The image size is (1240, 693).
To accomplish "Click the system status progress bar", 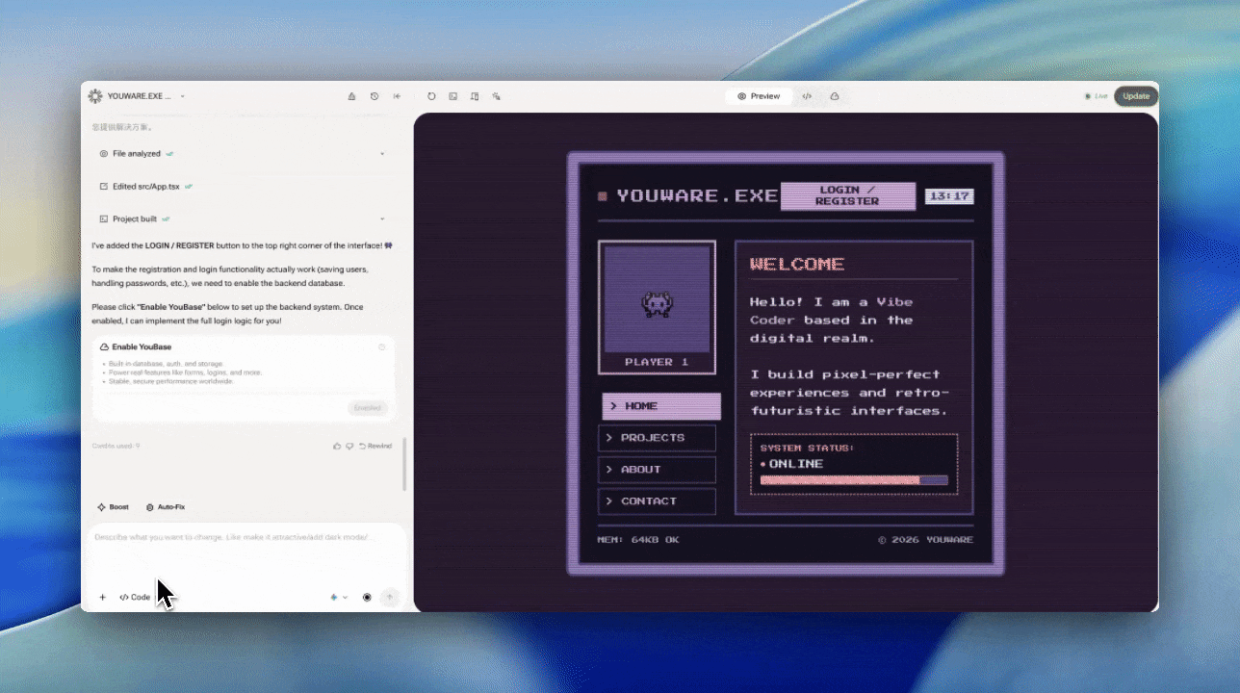I will click(x=854, y=480).
